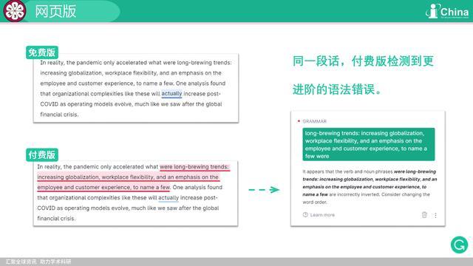Click the Learn more link
Screen dimensions: 473x266
319,215
